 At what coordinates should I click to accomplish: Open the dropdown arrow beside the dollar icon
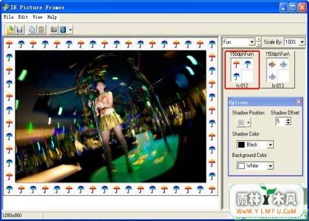click(71, 30)
